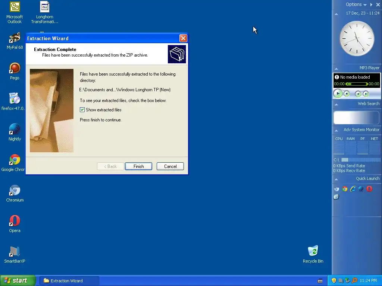The height and width of the screenshot is (286, 382).
Task: Launch the Google Chrome desktop shortcut
Action: click(x=13, y=163)
